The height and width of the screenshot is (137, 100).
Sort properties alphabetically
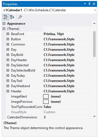pyautogui.click(x=12, y=17)
